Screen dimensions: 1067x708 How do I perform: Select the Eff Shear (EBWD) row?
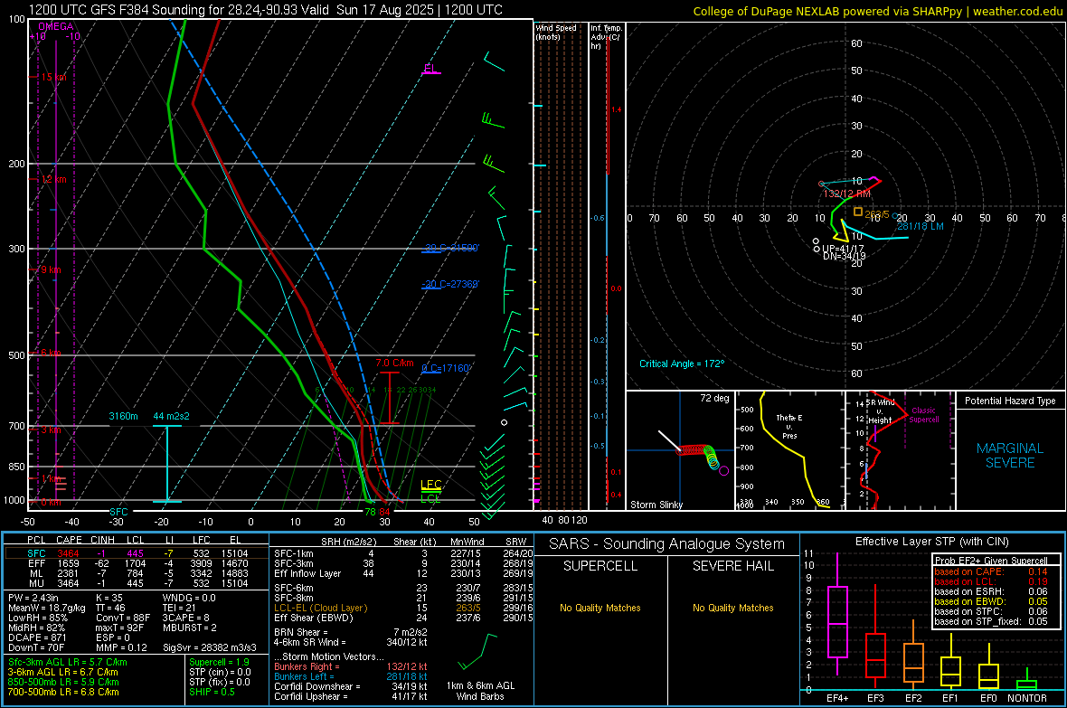pos(403,618)
